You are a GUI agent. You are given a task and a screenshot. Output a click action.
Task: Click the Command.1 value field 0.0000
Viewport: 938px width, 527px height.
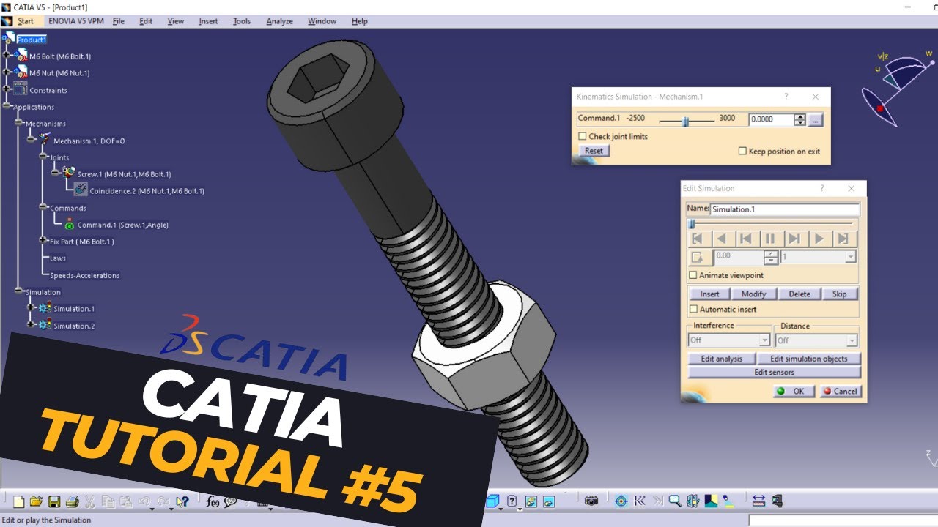[771, 119]
